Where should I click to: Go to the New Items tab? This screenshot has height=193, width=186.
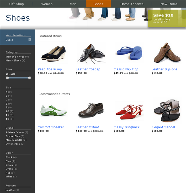click(x=169, y=4)
